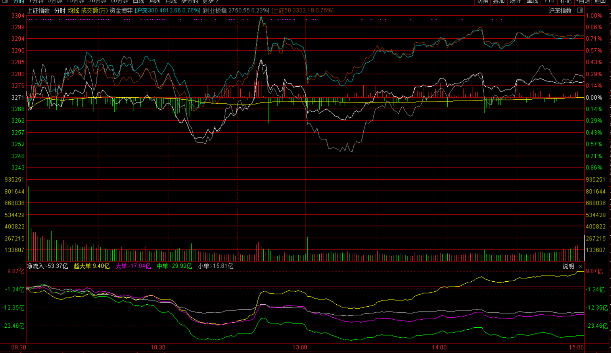
Task: Activate the 画线 drawing tool
Action: pyautogui.click(x=532, y=2)
